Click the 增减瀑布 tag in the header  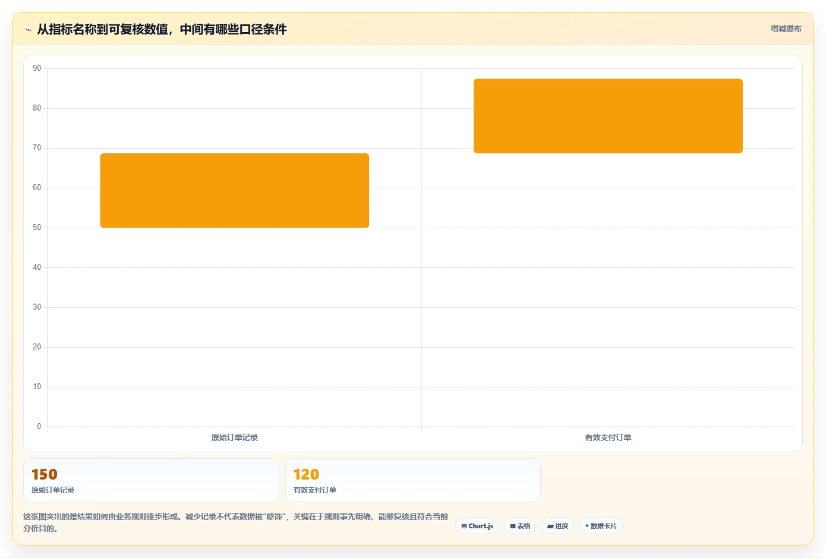tap(786, 29)
